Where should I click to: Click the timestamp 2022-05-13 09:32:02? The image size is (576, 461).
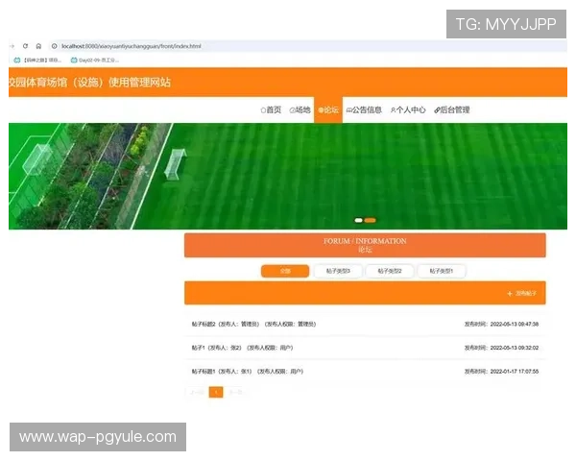515,348
